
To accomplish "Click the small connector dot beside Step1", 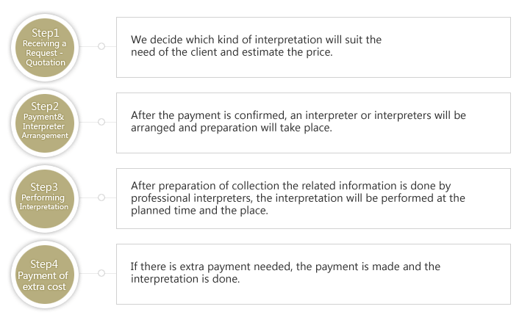I will (101, 46).
